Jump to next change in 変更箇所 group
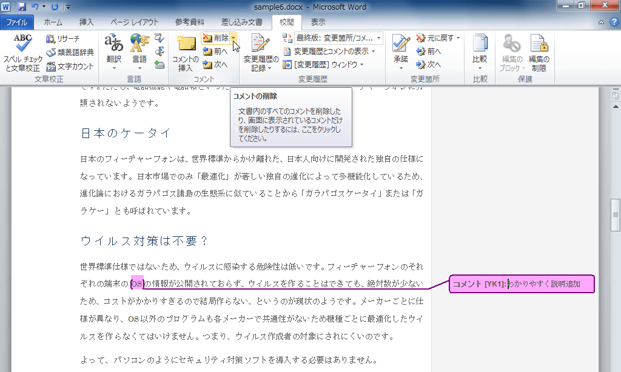This screenshot has height=372, width=621. point(429,64)
